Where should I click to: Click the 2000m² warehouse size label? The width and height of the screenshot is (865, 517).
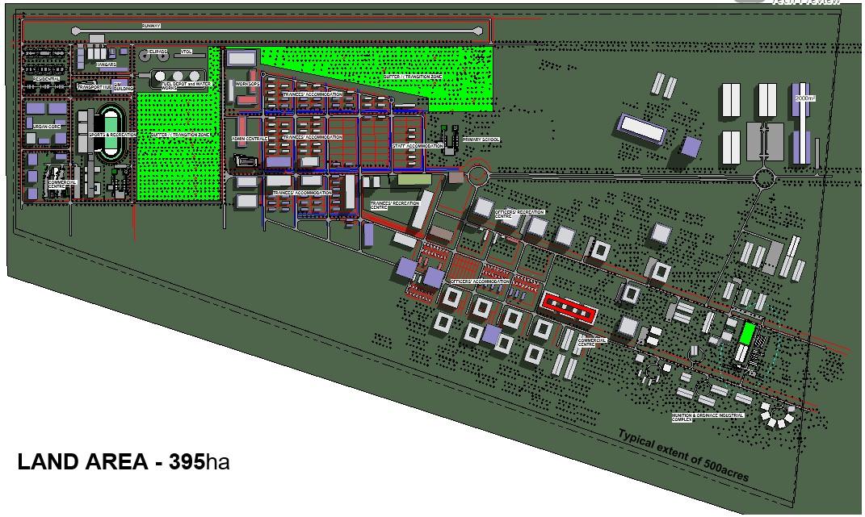[x=805, y=98]
